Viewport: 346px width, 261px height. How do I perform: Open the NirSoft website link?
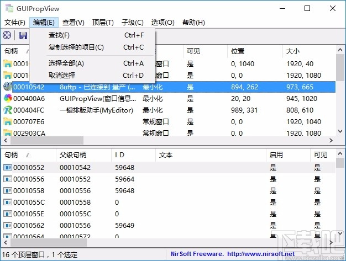(261, 254)
